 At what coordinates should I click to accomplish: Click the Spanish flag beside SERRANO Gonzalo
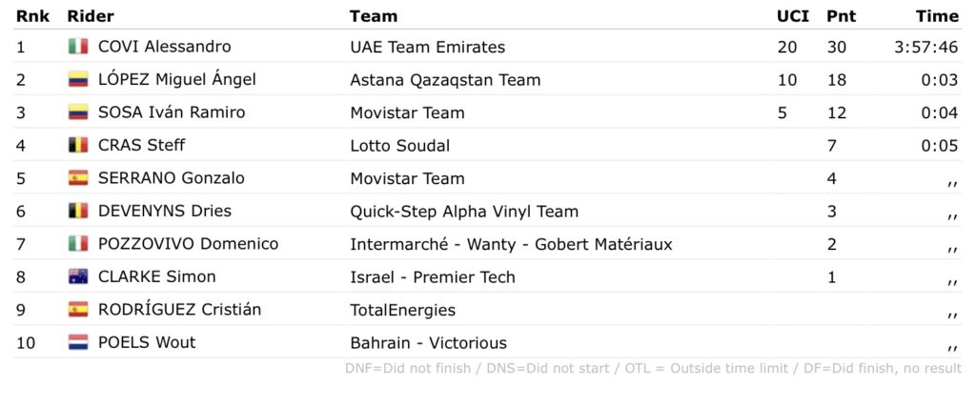78,178
